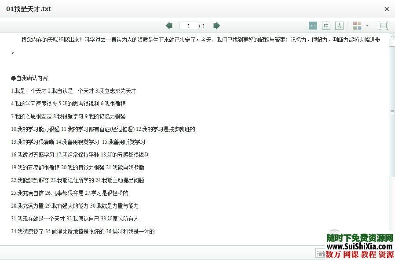The width and height of the screenshot is (395, 260).
Task: Select the 01我是天才.txt title tab
Action: (29, 8)
